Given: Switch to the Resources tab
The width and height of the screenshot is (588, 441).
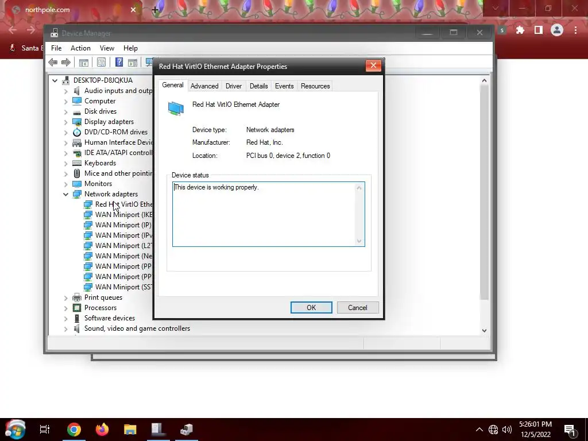Looking at the screenshot, I should coord(315,86).
